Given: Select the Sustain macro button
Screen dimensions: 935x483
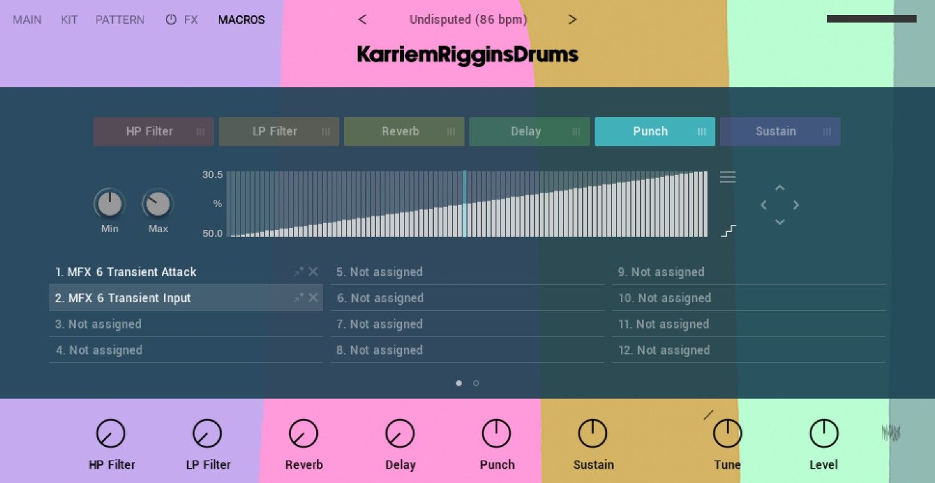Looking at the screenshot, I should pyautogui.click(x=776, y=132).
